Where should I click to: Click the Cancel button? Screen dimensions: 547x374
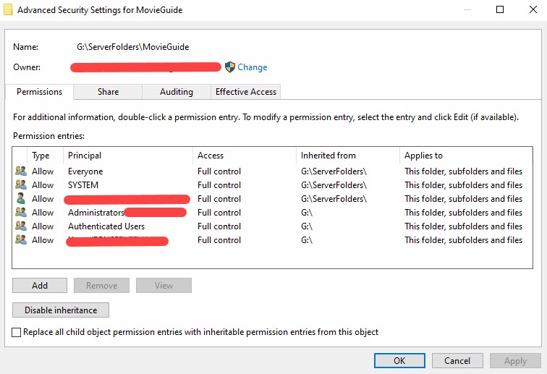[x=457, y=360]
